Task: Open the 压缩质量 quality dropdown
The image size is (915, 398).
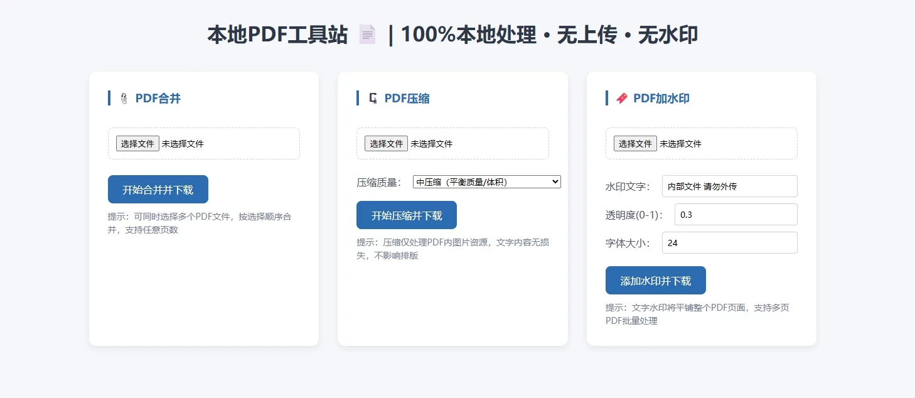Action: 486,181
